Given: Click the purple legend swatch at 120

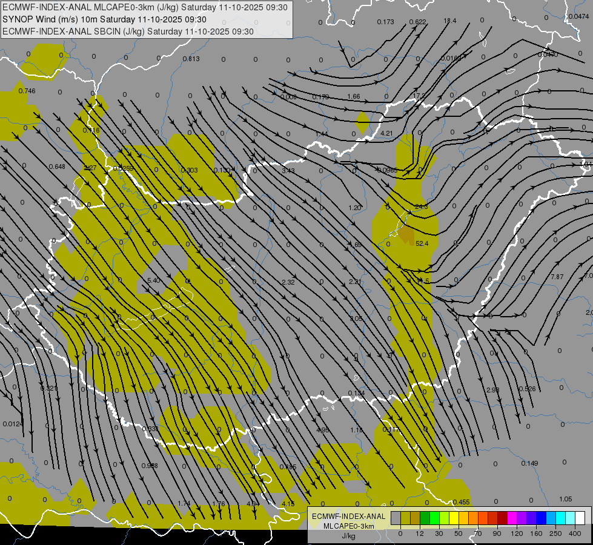Looking at the screenshot, I should point(522,518).
